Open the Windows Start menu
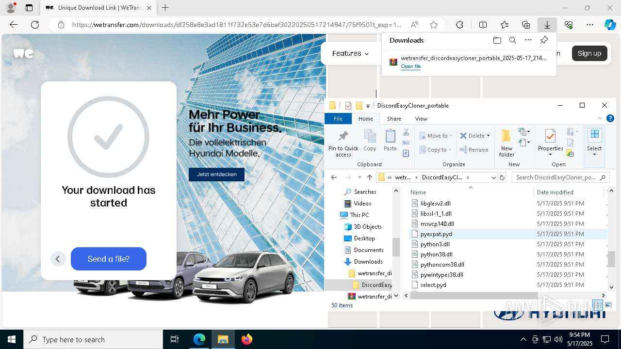 (x=12, y=339)
